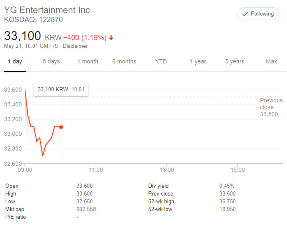Click the red down arrow icon
The height and width of the screenshot is (227, 287).
[111, 38]
